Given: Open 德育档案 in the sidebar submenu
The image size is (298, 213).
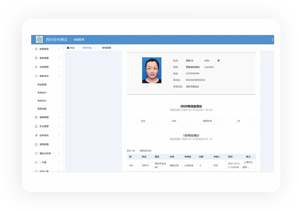Looking at the screenshot, I should [42, 109].
